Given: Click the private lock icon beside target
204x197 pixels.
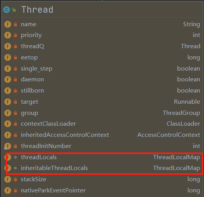Looking at the screenshot, I should [15, 102].
